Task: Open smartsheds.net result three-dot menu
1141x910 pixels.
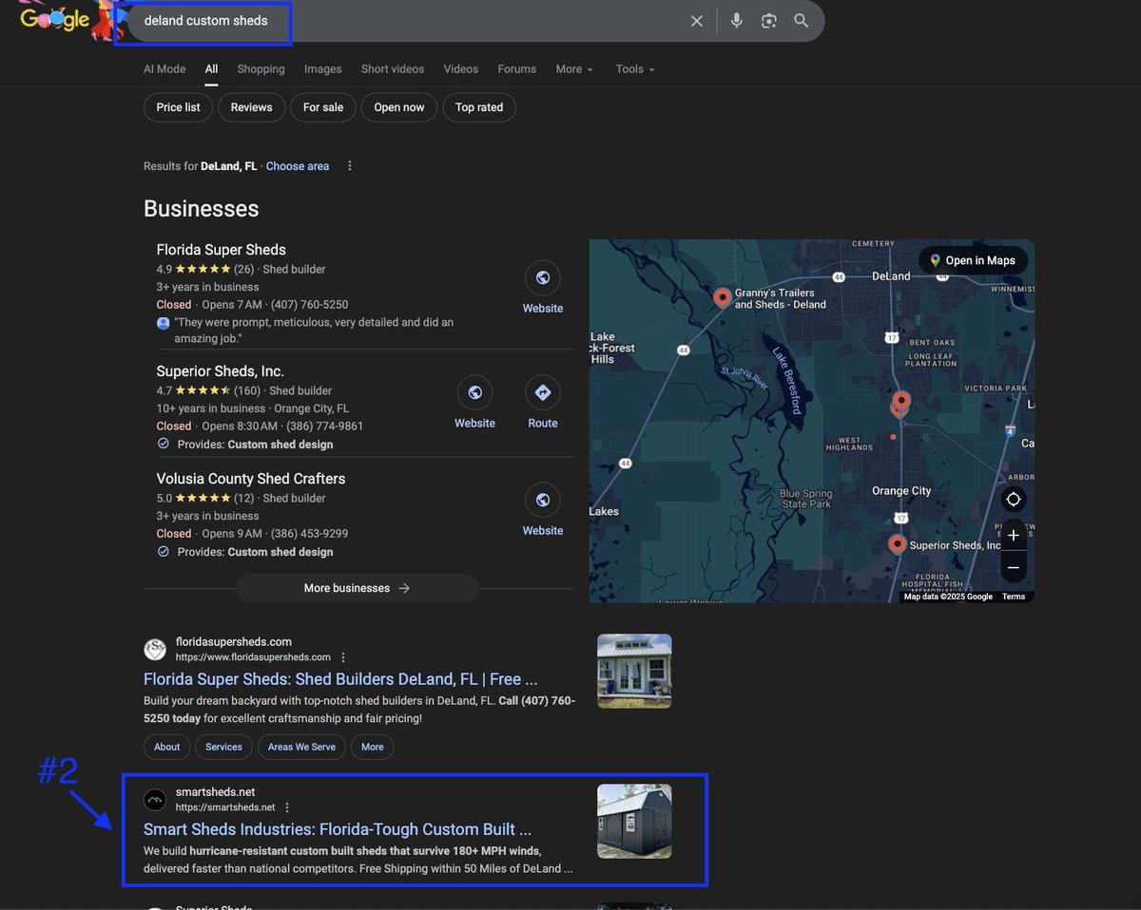Action: pos(287,807)
